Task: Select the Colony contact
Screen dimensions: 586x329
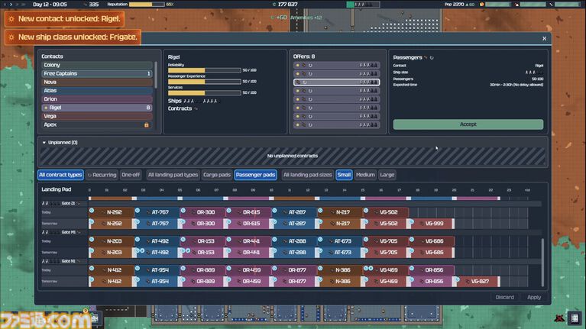Action: 97,65
